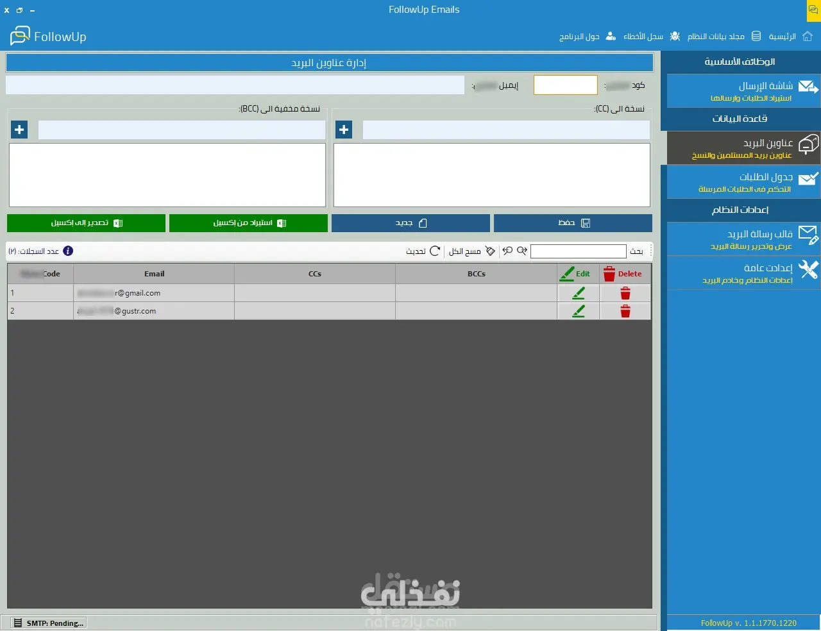The height and width of the screenshot is (631, 821).
Task: Add a CC address with the plus button
Action: [344, 130]
